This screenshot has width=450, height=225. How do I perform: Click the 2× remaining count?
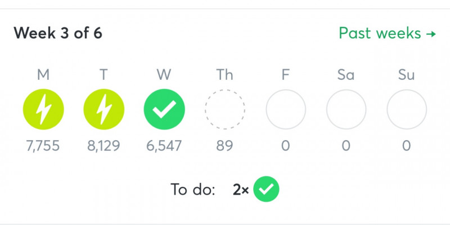click(x=241, y=190)
